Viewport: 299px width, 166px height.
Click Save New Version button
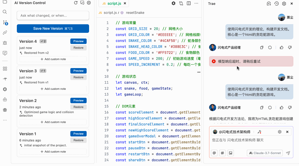coord(53,28)
